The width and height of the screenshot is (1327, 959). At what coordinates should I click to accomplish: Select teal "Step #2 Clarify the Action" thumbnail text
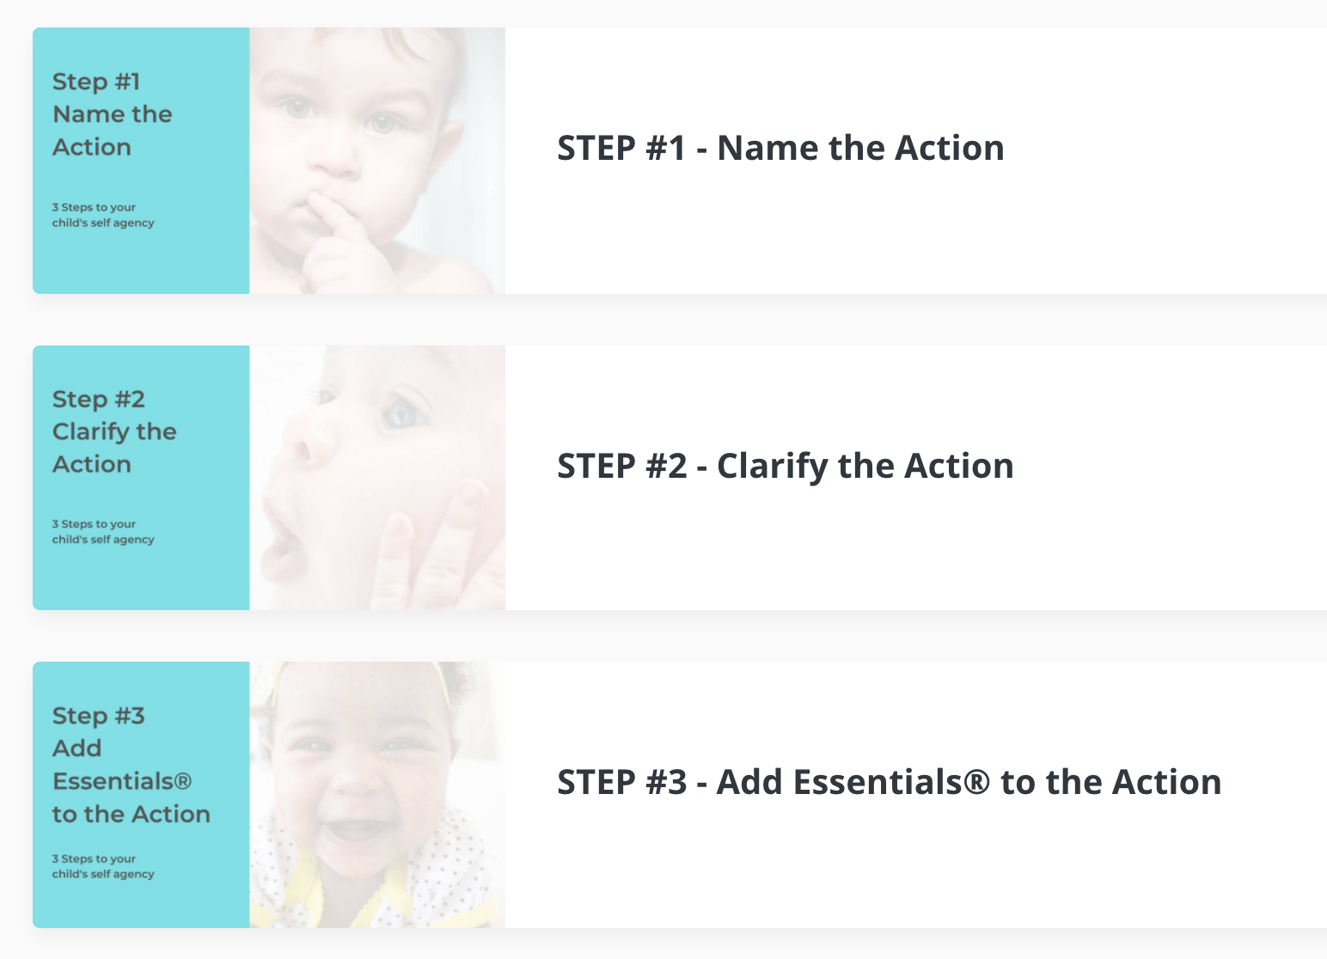tap(114, 431)
